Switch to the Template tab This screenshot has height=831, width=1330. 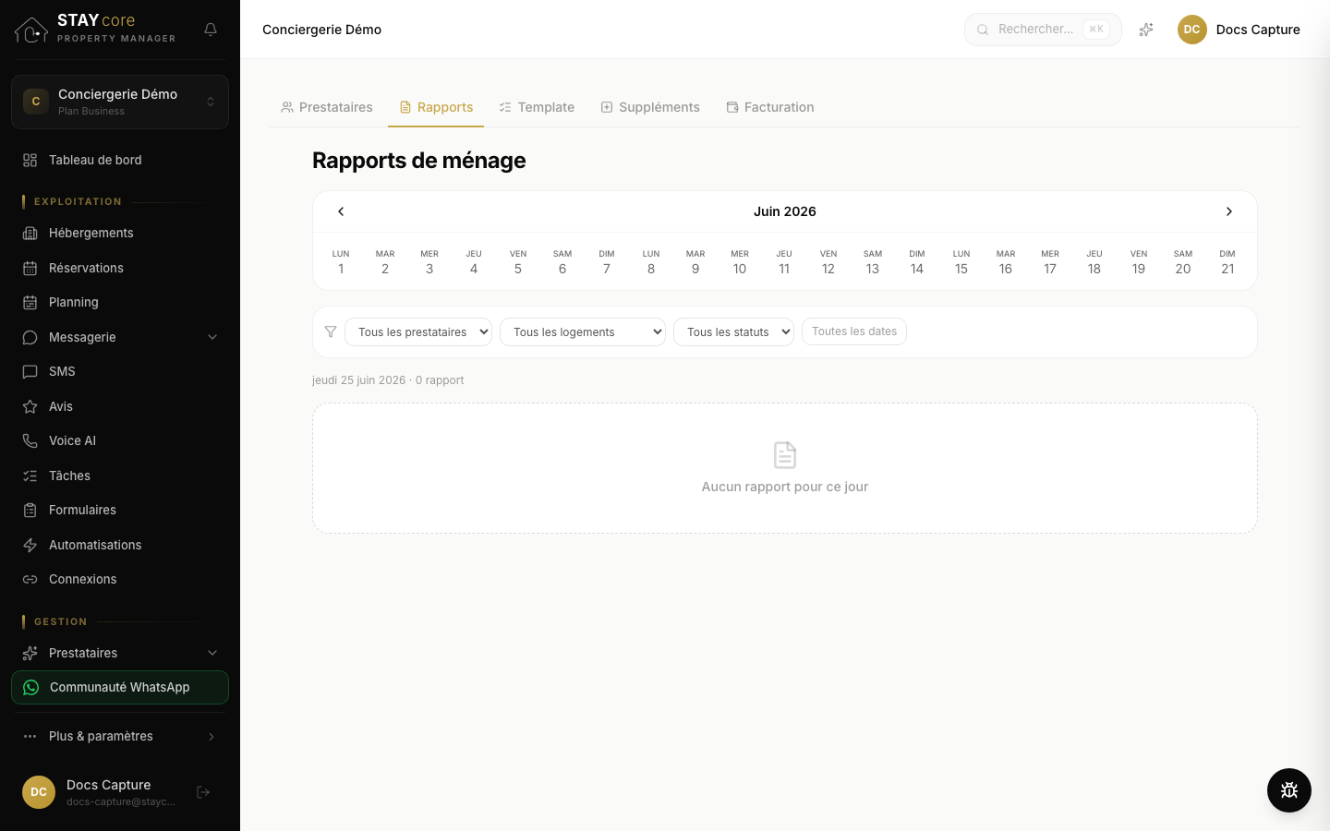click(x=537, y=107)
